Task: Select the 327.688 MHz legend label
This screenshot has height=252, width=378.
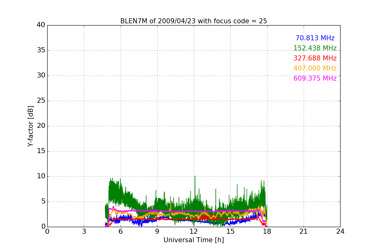Action: point(315,58)
